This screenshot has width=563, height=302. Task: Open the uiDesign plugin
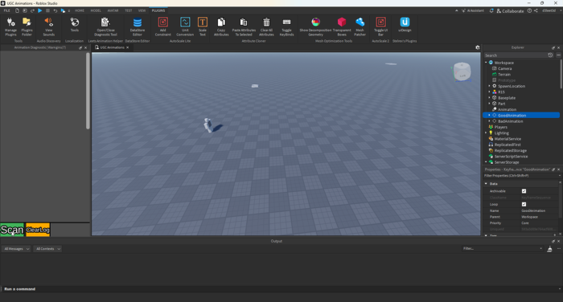click(405, 25)
